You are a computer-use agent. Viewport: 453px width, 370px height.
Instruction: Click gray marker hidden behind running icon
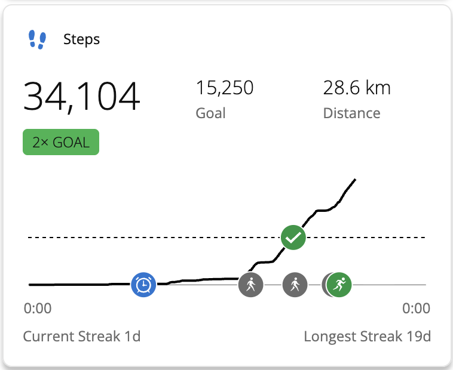[325, 285]
